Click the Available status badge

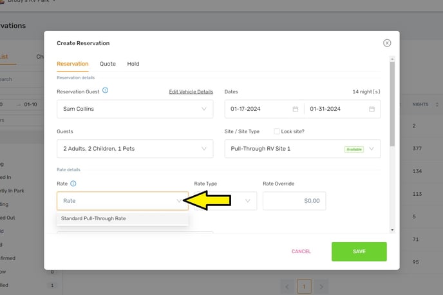[x=354, y=149]
